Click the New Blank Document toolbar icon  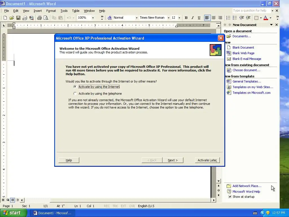5,18
